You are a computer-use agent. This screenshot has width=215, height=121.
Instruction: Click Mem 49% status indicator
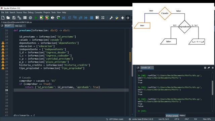(207, 119)
